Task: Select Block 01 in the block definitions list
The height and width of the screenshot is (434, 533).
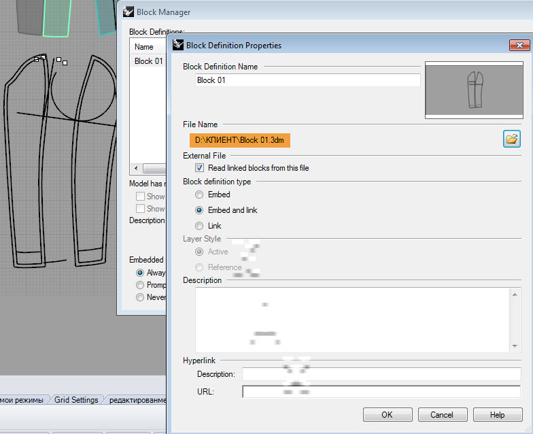Action: coord(148,61)
